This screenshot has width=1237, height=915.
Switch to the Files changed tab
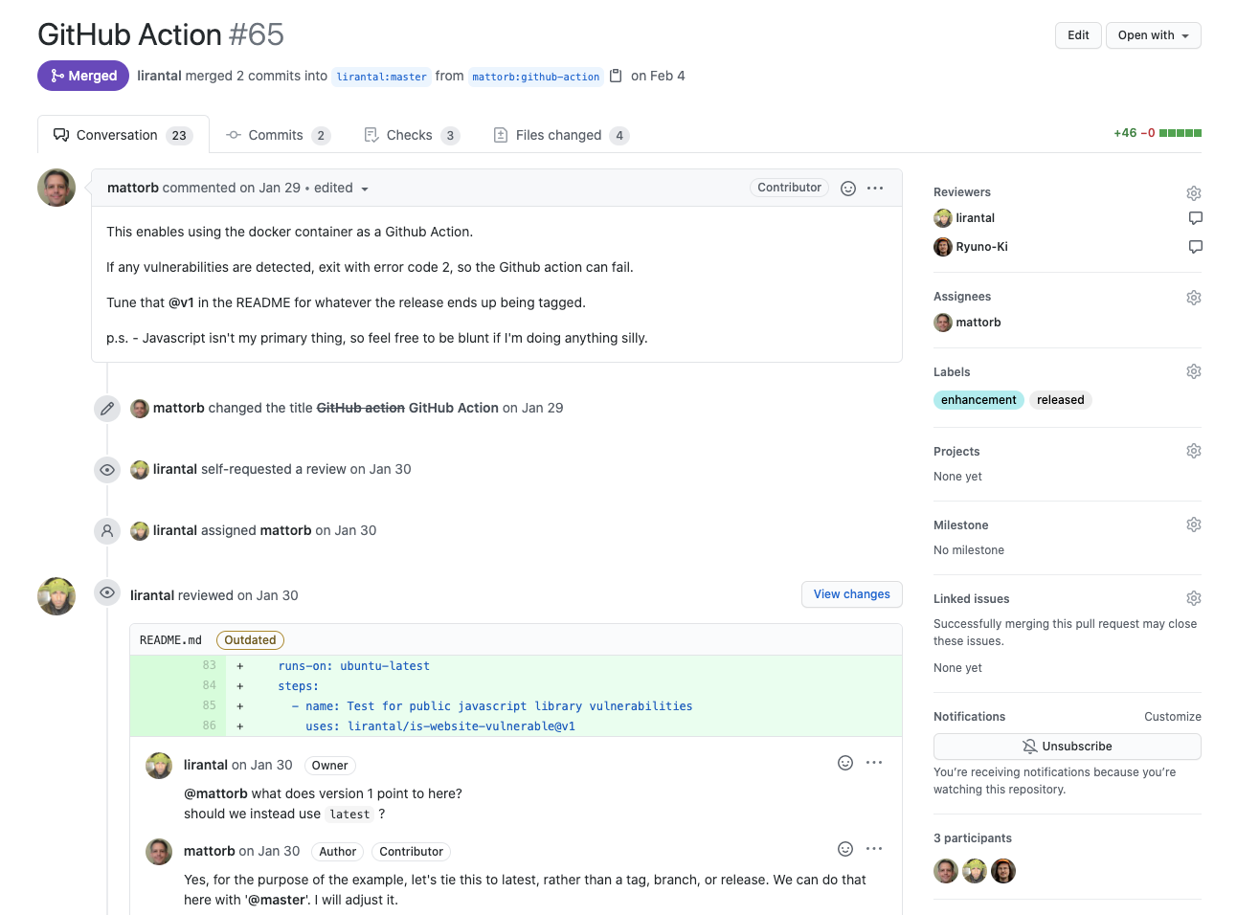560,135
